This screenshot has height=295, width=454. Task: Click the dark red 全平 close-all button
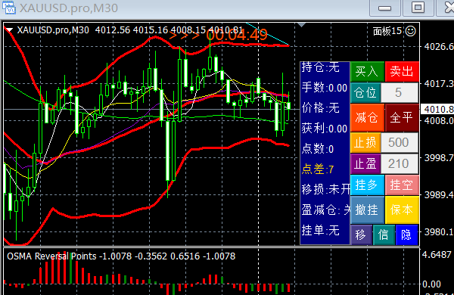click(402, 117)
